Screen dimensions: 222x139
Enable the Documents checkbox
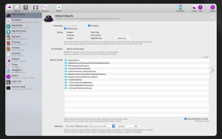click(x=89, y=35)
